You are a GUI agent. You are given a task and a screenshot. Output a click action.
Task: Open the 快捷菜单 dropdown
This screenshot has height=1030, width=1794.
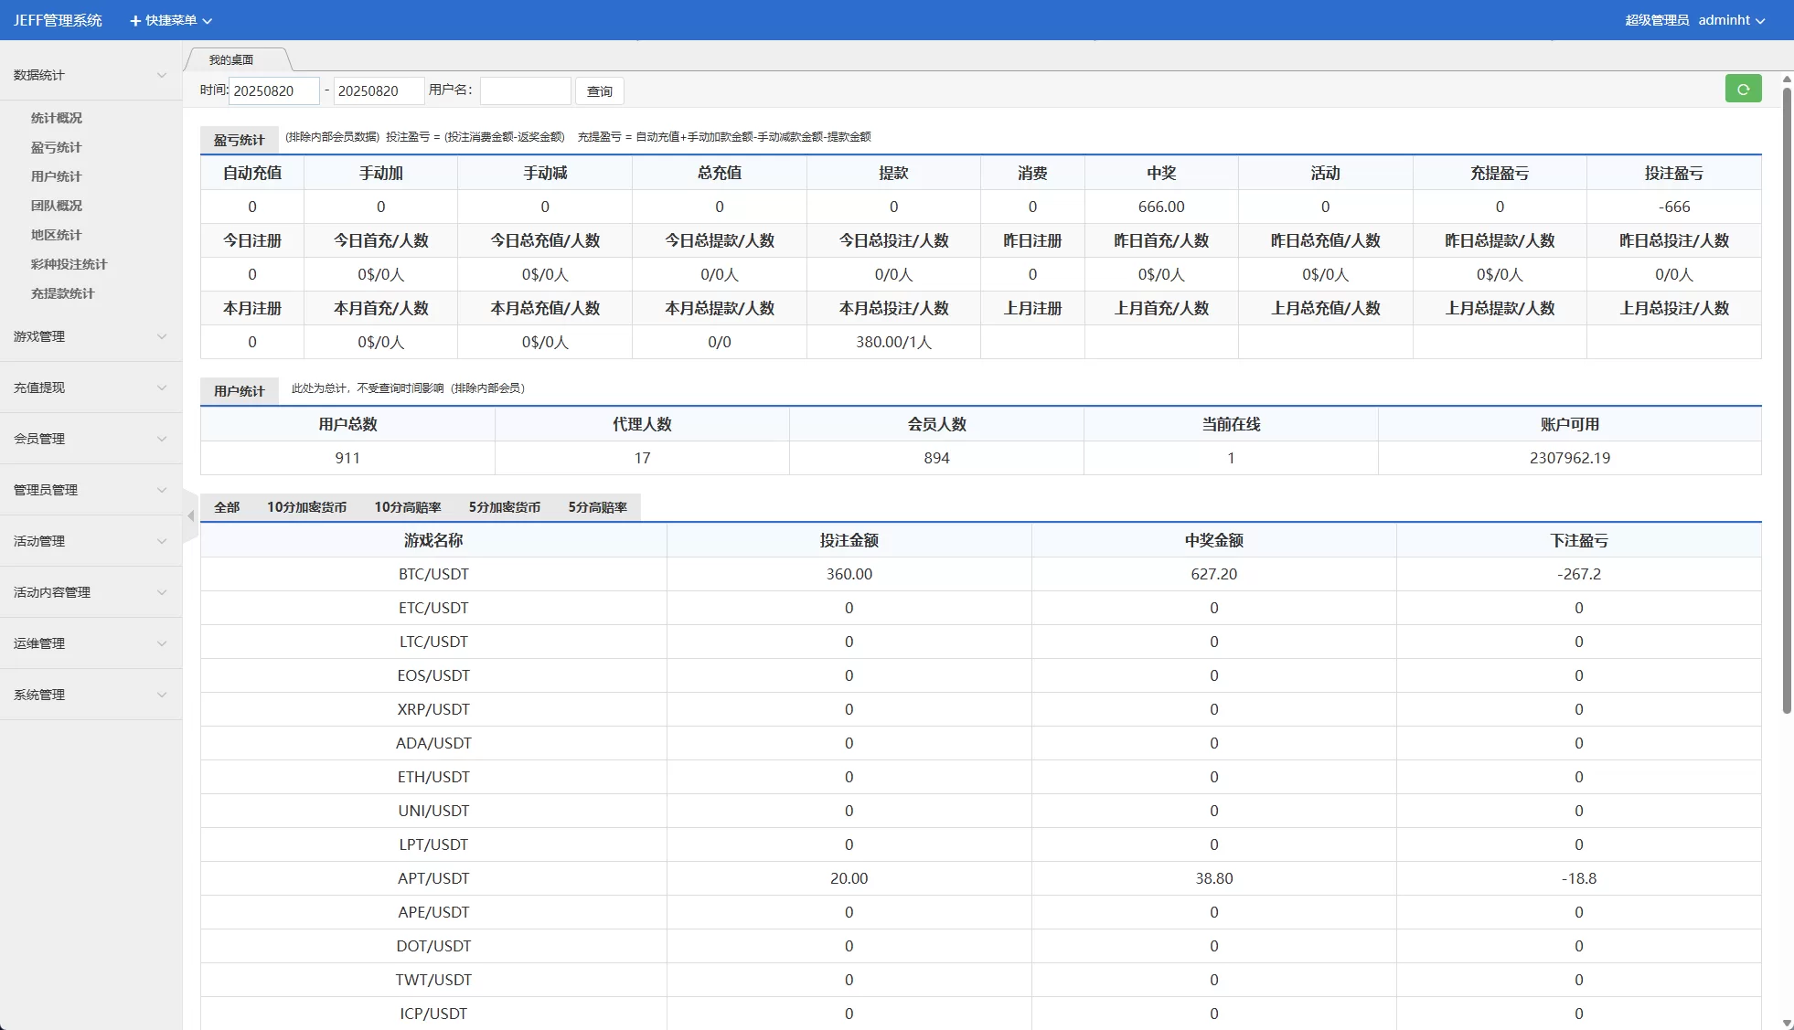click(x=174, y=19)
